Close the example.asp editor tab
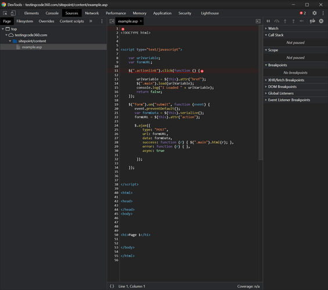The image size is (328, 290). (x=141, y=21)
